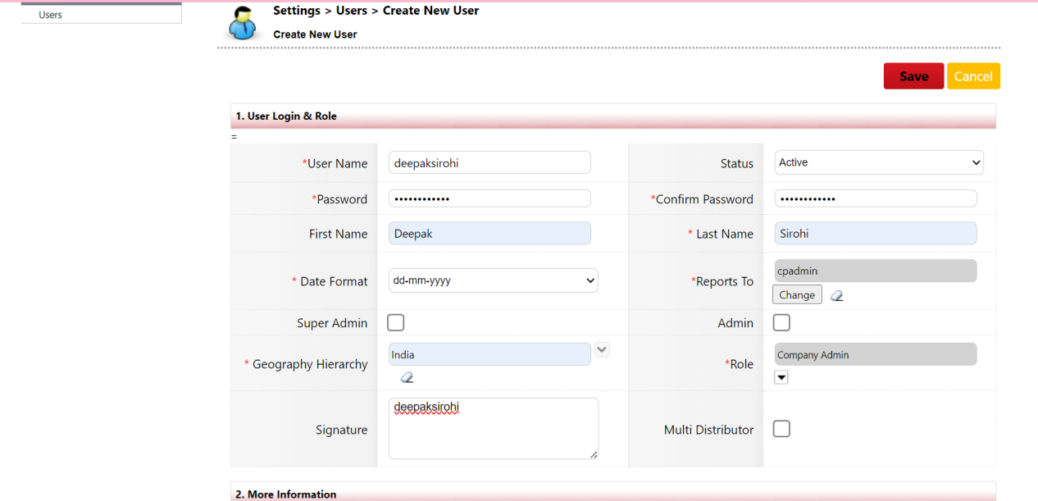Tick the Admin checkbox

(x=781, y=322)
